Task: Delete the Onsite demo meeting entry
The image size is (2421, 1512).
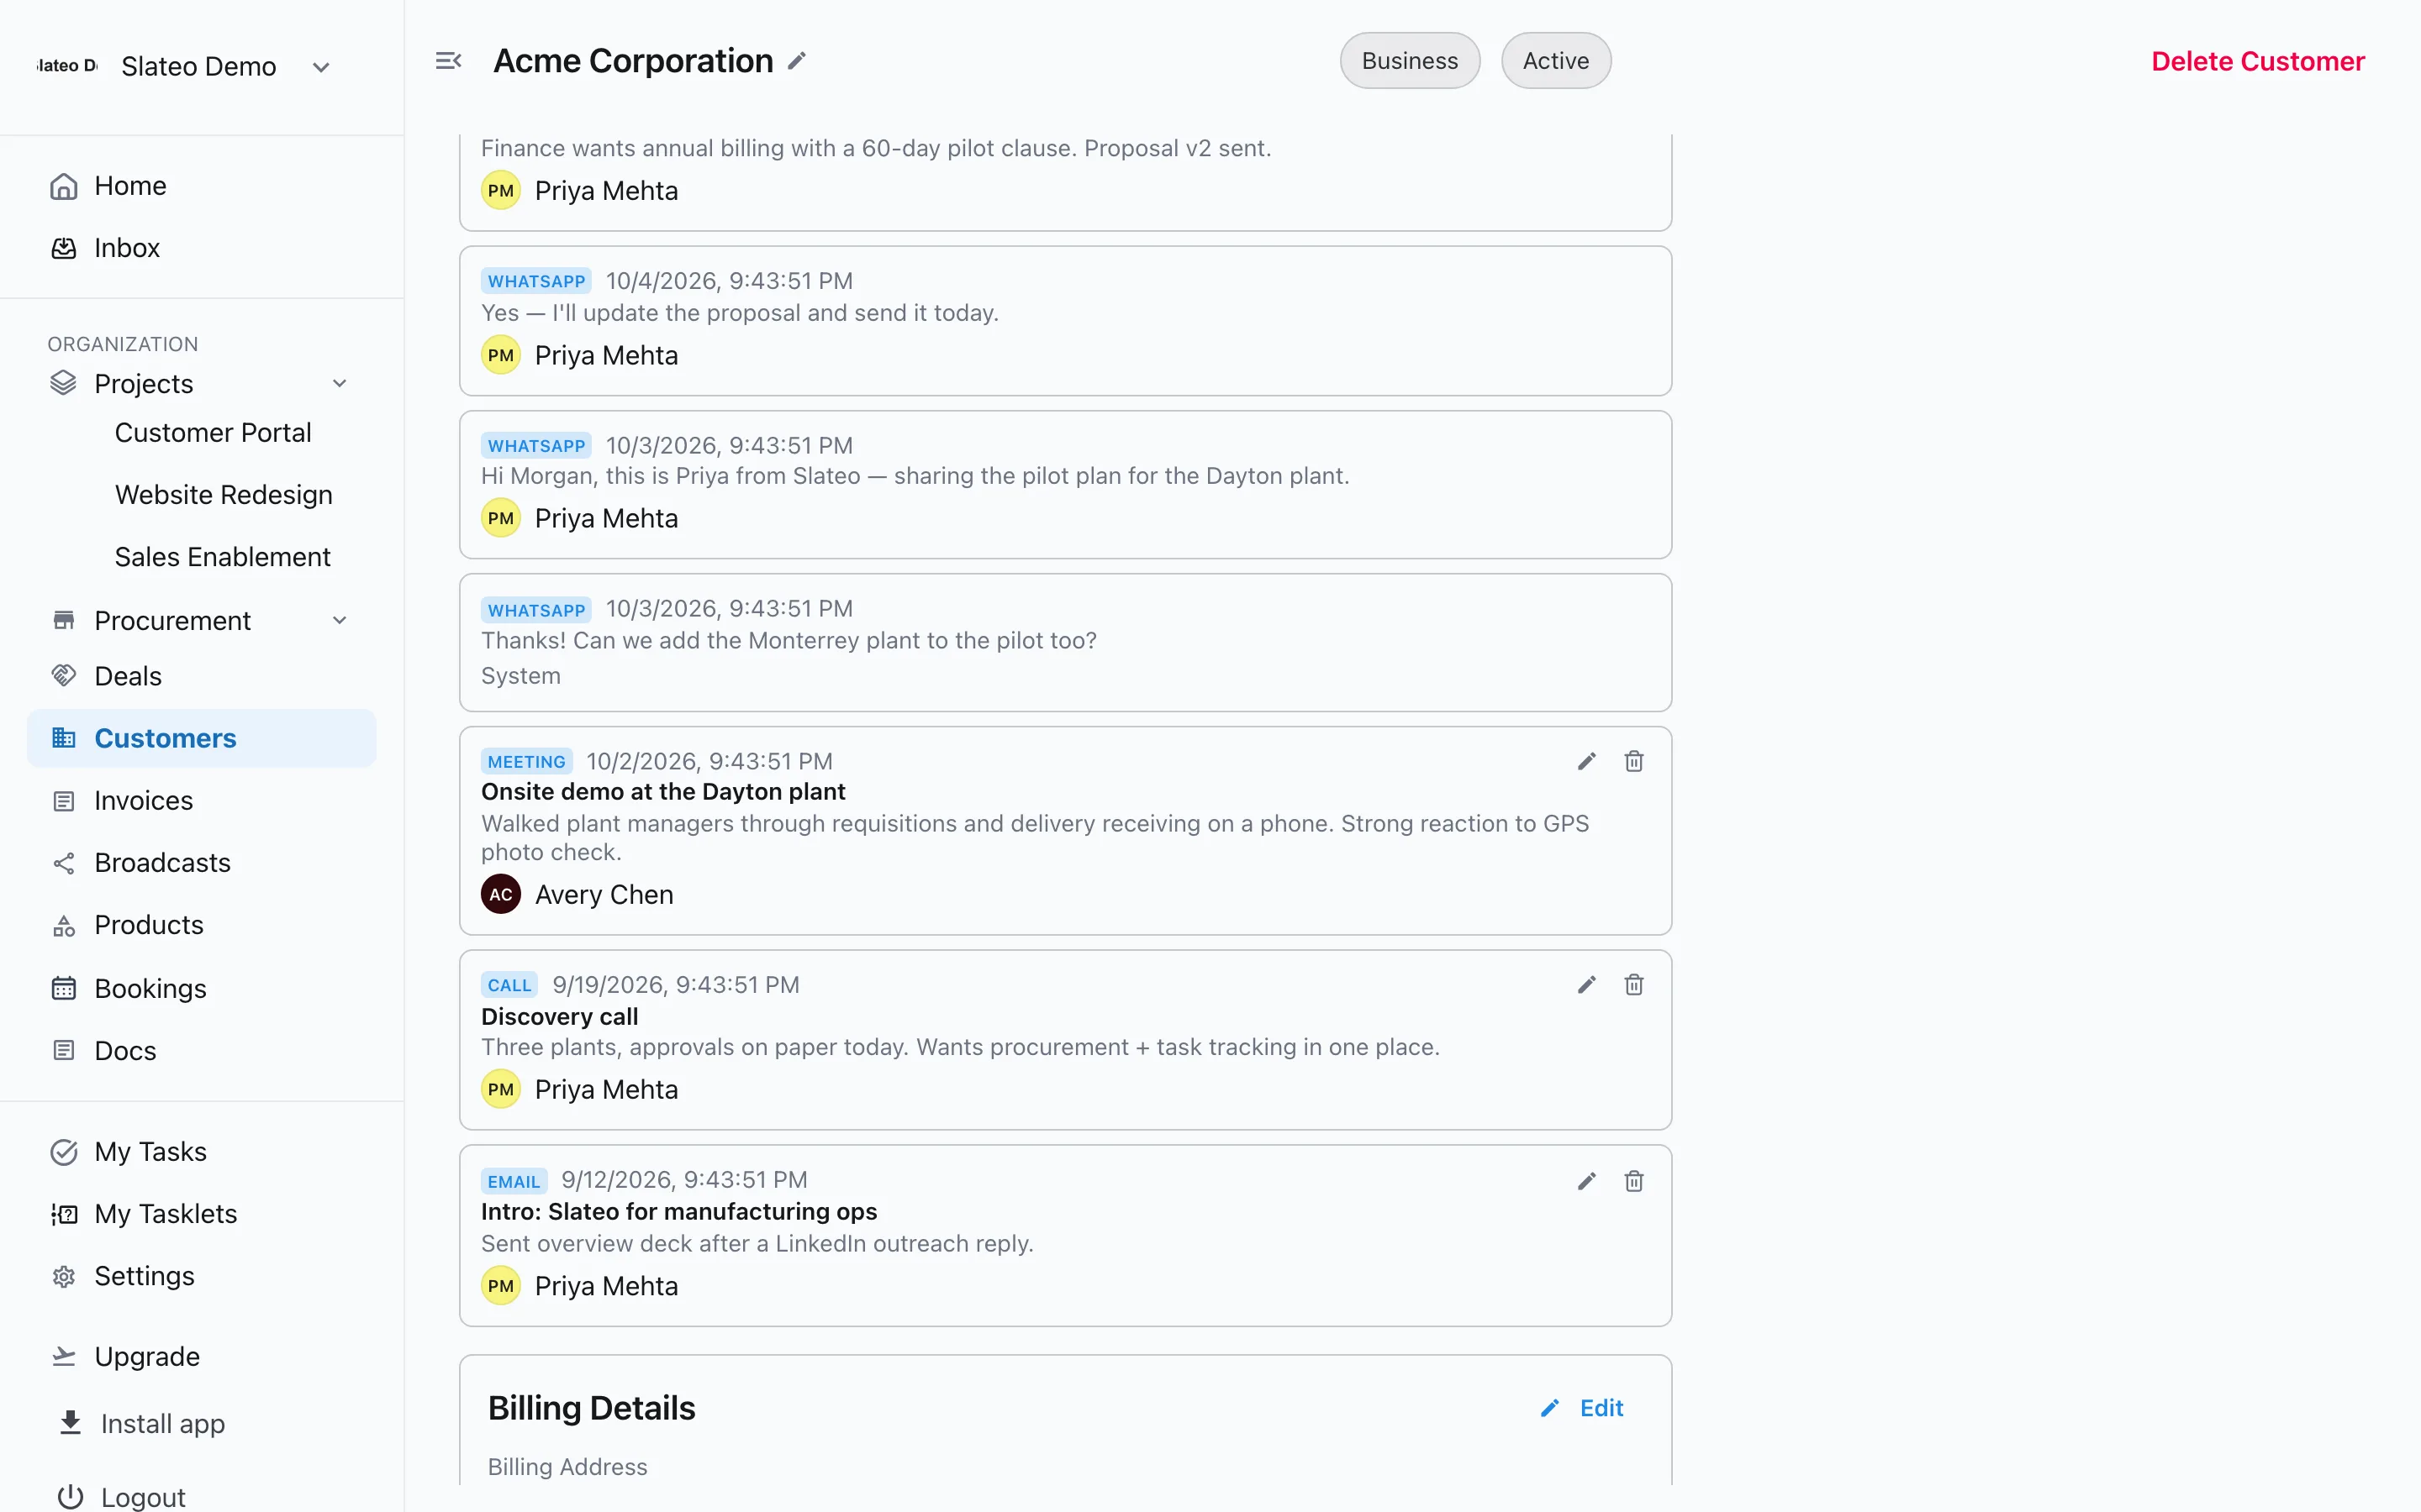Action: point(1633,762)
